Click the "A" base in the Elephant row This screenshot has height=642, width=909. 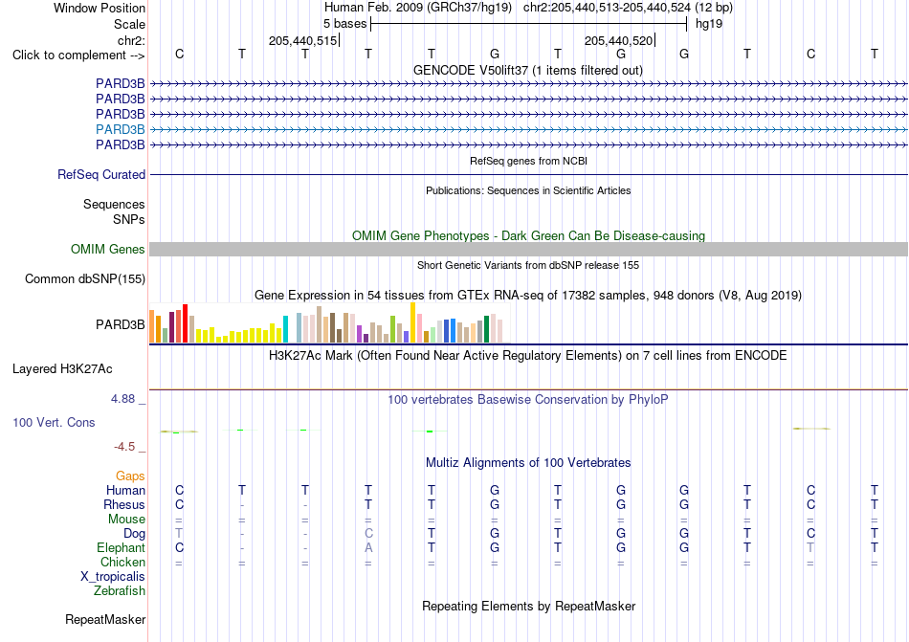(x=368, y=547)
